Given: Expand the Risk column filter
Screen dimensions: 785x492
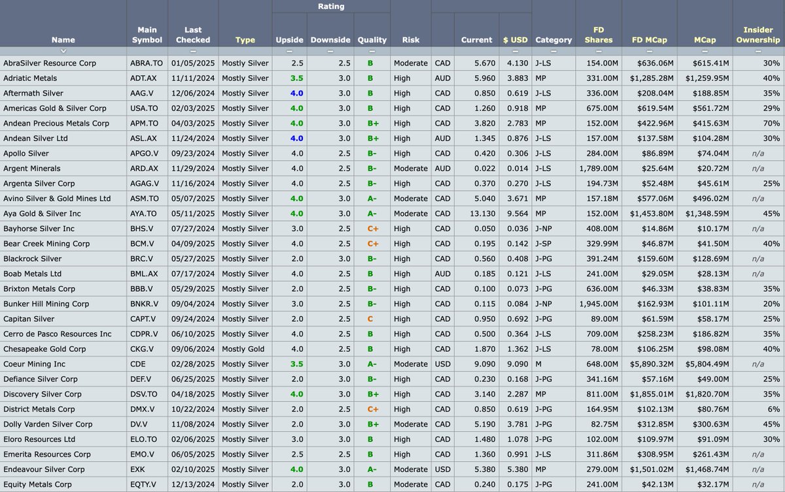Looking at the screenshot, I should (x=411, y=51).
